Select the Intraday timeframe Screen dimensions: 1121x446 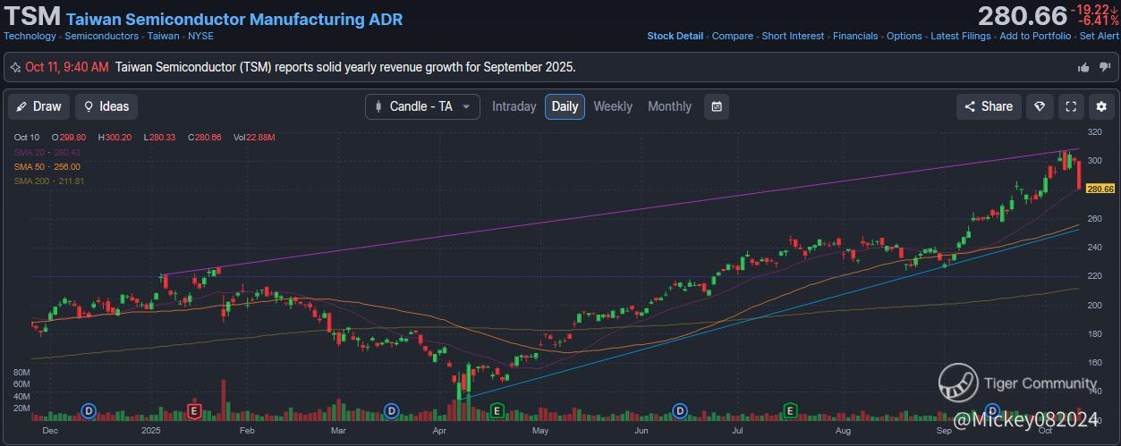coord(514,106)
